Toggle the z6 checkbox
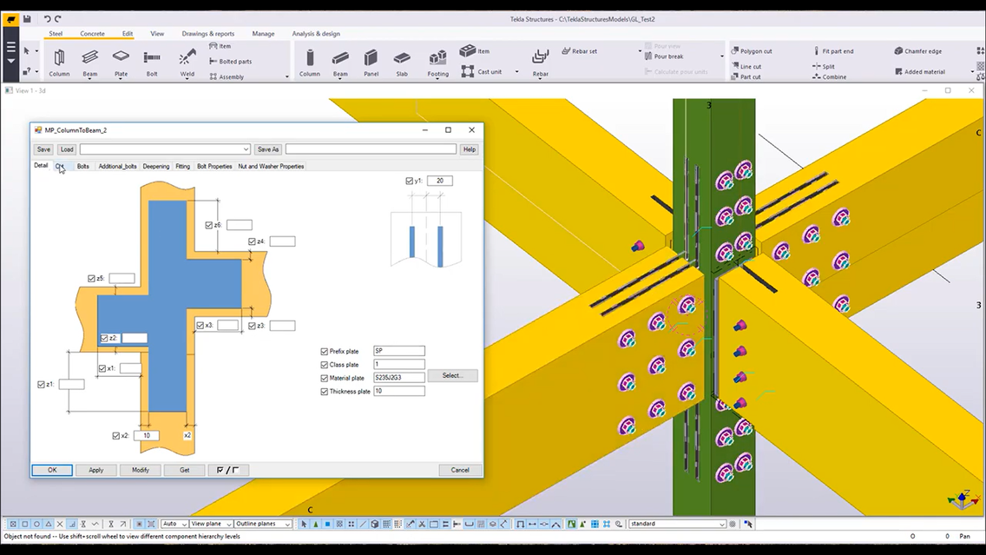The image size is (986, 555). [x=209, y=225]
